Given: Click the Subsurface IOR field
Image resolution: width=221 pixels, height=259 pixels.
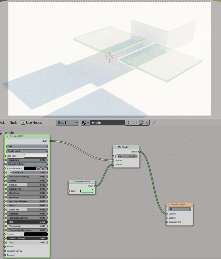Looking at the screenshot, I should click(27, 172).
